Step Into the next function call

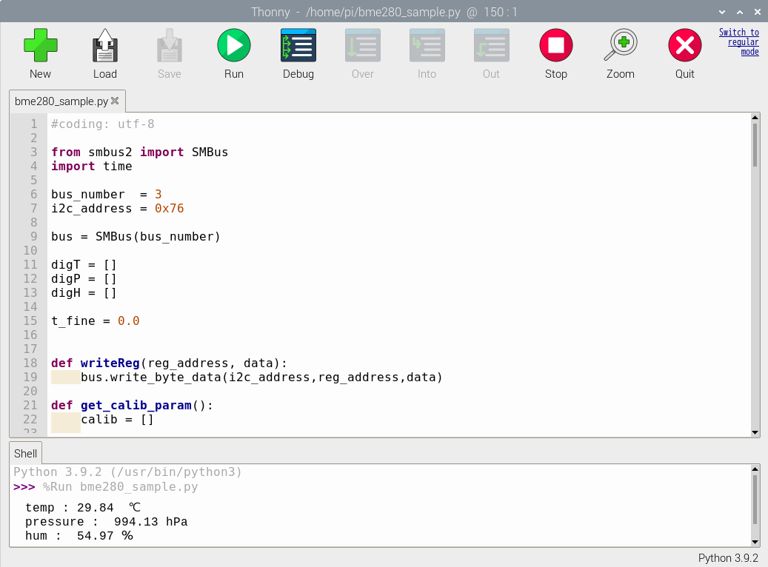(427, 44)
